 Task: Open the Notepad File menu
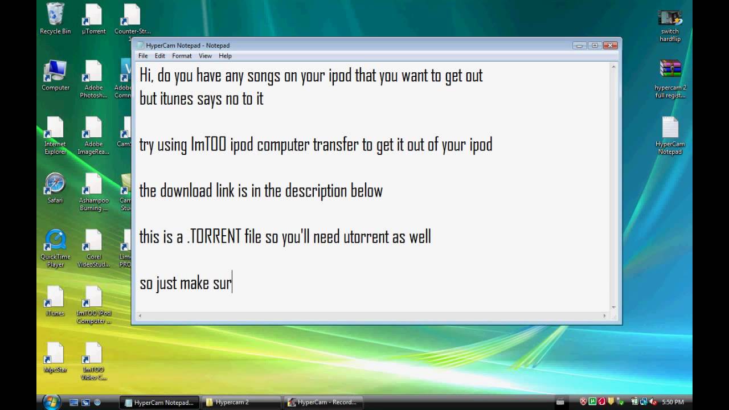coord(143,56)
